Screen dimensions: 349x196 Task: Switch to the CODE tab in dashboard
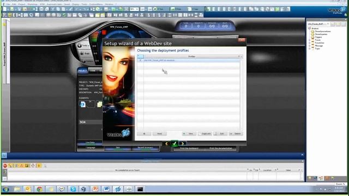tap(93, 70)
